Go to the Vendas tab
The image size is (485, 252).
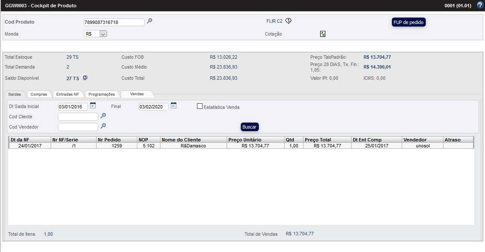[137, 94]
